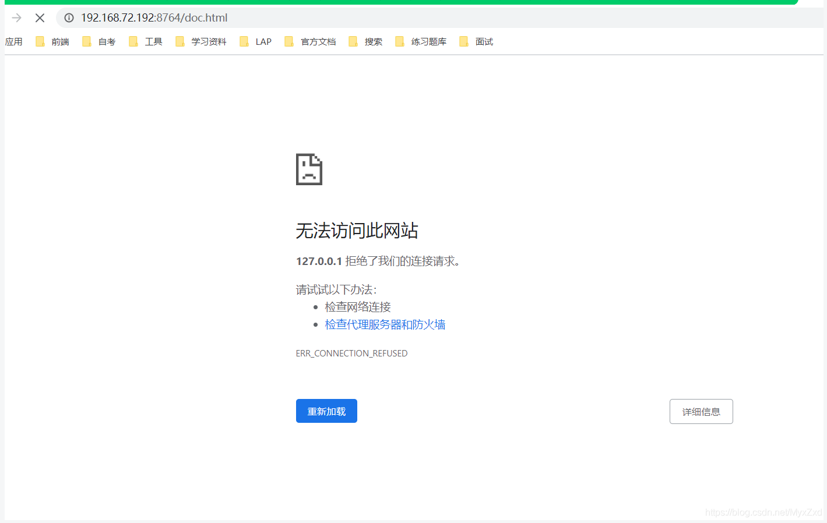Expand the 官方文档 bookmark folder

[x=311, y=42]
